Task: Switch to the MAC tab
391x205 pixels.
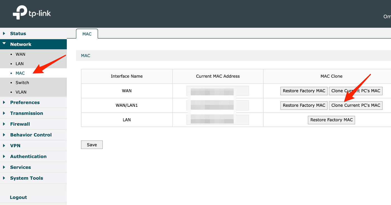Action: (87, 34)
